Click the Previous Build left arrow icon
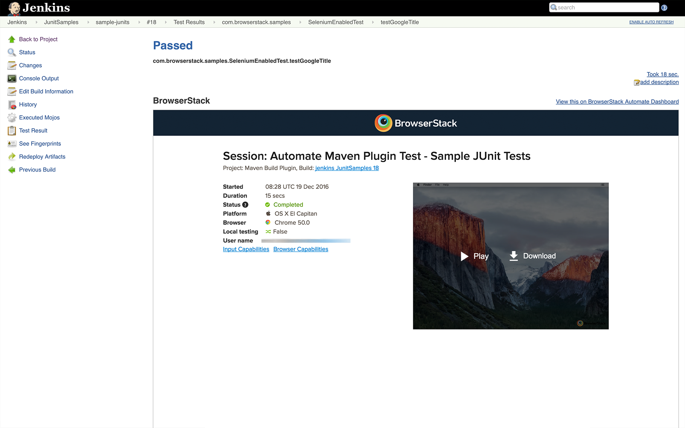This screenshot has height=428, width=685. coord(12,170)
